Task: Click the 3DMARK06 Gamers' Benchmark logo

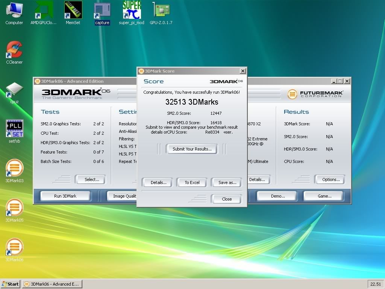Action: (76, 94)
